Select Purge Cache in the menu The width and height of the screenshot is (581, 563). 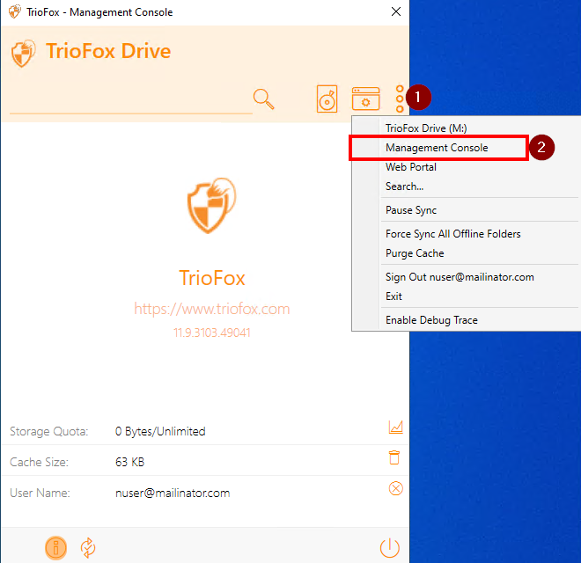tap(467, 253)
